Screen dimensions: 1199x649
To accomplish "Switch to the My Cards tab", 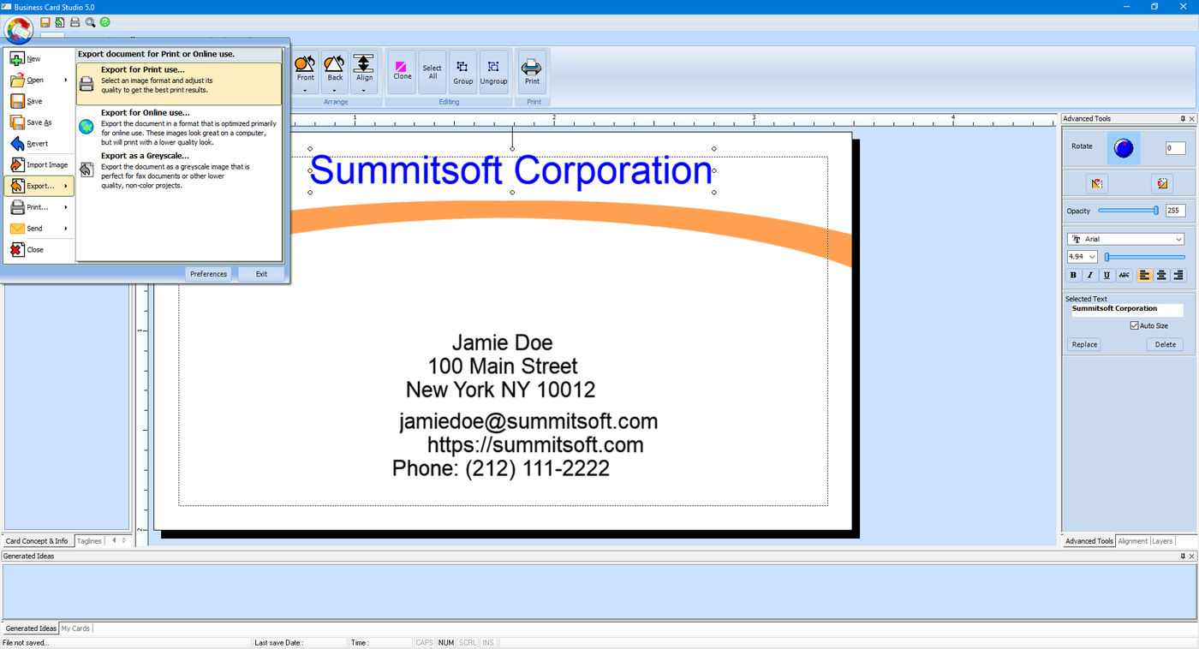I will [x=75, y=628].
